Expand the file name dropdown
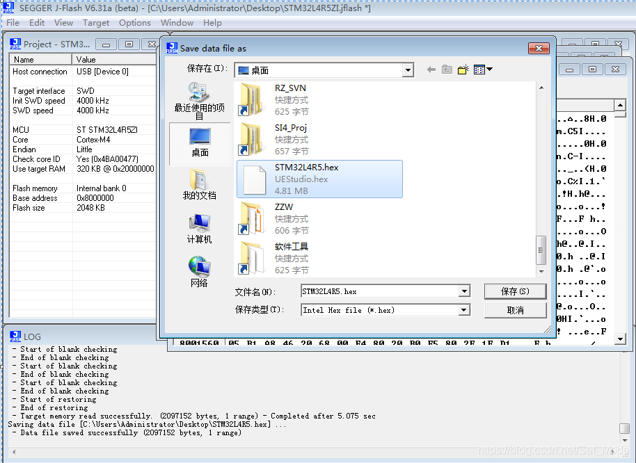Viewport: 636px width, 463px height. coord(464,291)
